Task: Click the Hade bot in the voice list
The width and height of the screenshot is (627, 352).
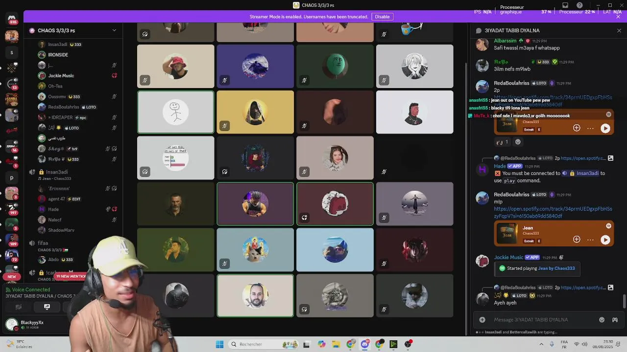Action: coord(53,209)
